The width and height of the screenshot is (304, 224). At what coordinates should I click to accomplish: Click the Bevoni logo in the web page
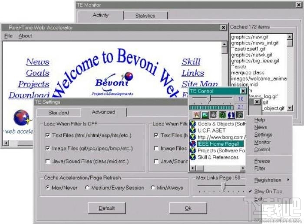tap(114, 84)
